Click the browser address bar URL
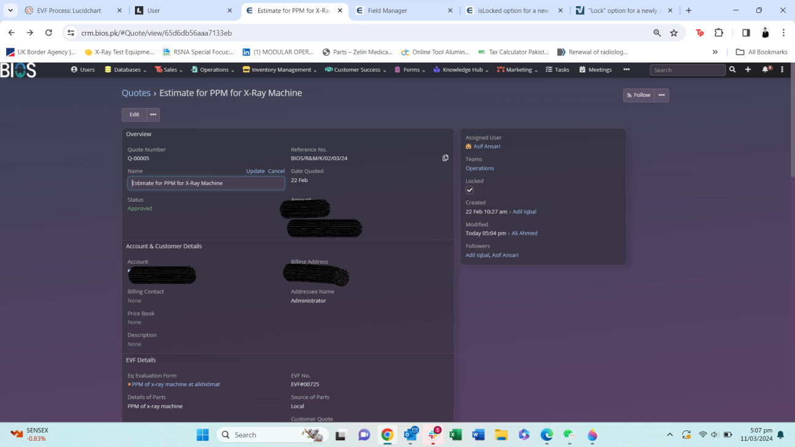 [x=156, y=32]
